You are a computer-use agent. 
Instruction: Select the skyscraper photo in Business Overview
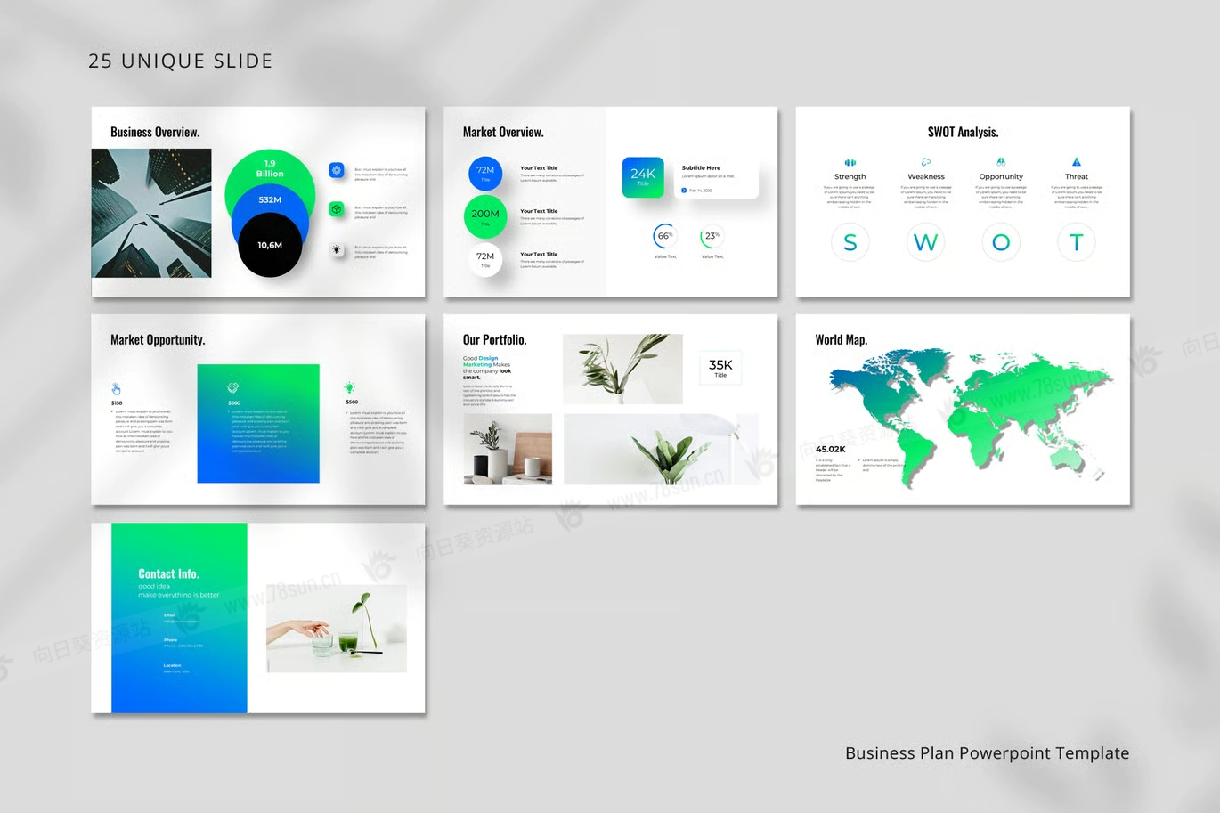[151, 213]
